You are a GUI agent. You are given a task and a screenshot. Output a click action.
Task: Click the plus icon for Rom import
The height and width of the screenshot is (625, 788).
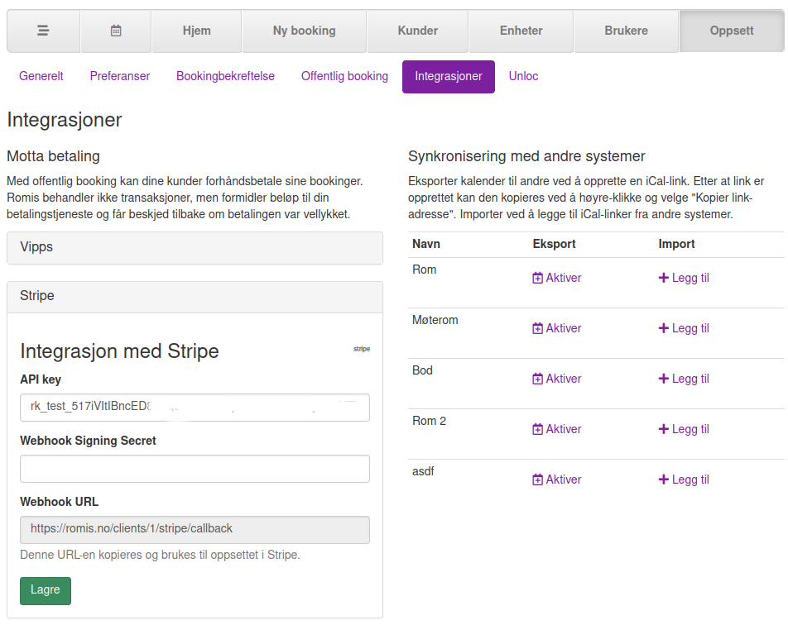click(663, 278)
